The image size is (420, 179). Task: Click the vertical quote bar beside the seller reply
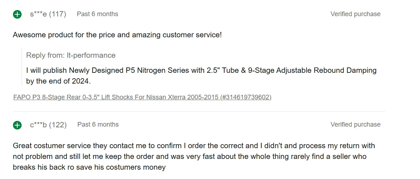[x=22, y=67]
